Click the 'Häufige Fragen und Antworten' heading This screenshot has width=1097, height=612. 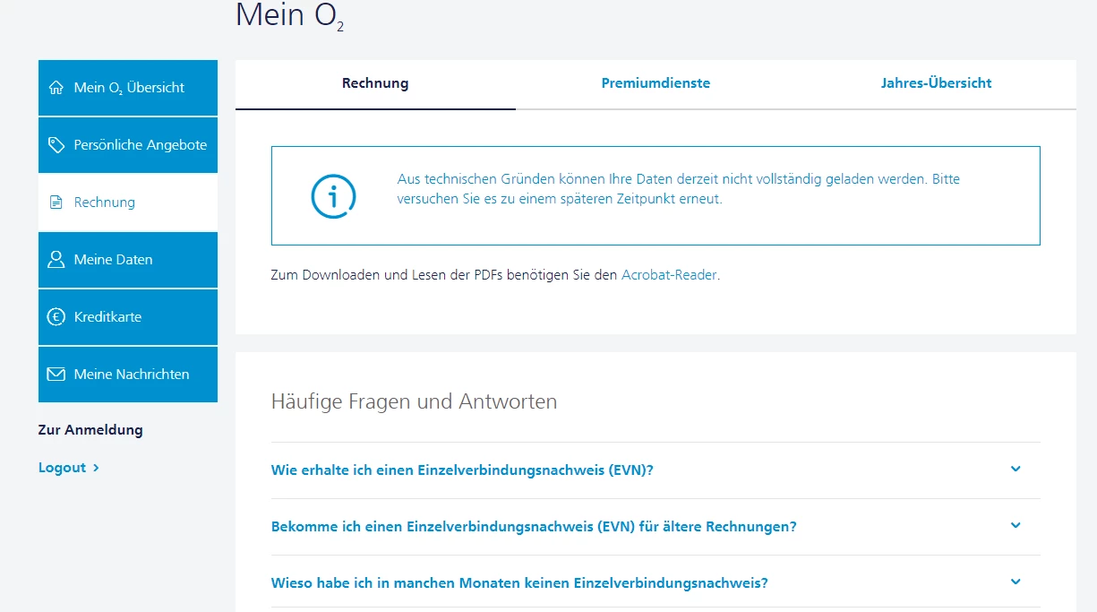click(x=414, y=401)
